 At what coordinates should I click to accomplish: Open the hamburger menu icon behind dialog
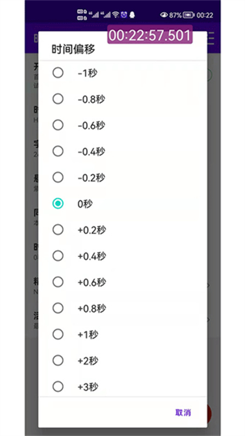[211, 38]
